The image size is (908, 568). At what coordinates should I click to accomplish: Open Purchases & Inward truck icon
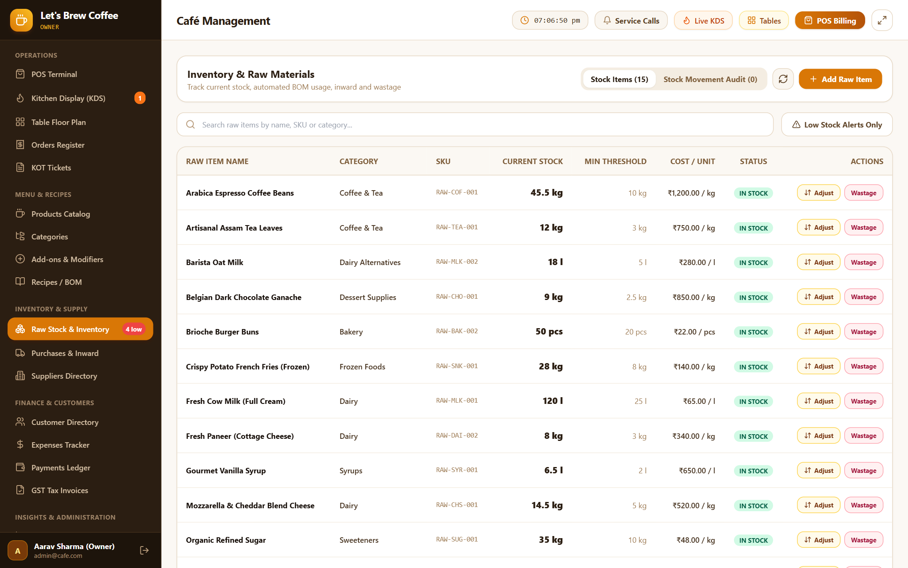point(20,353)
